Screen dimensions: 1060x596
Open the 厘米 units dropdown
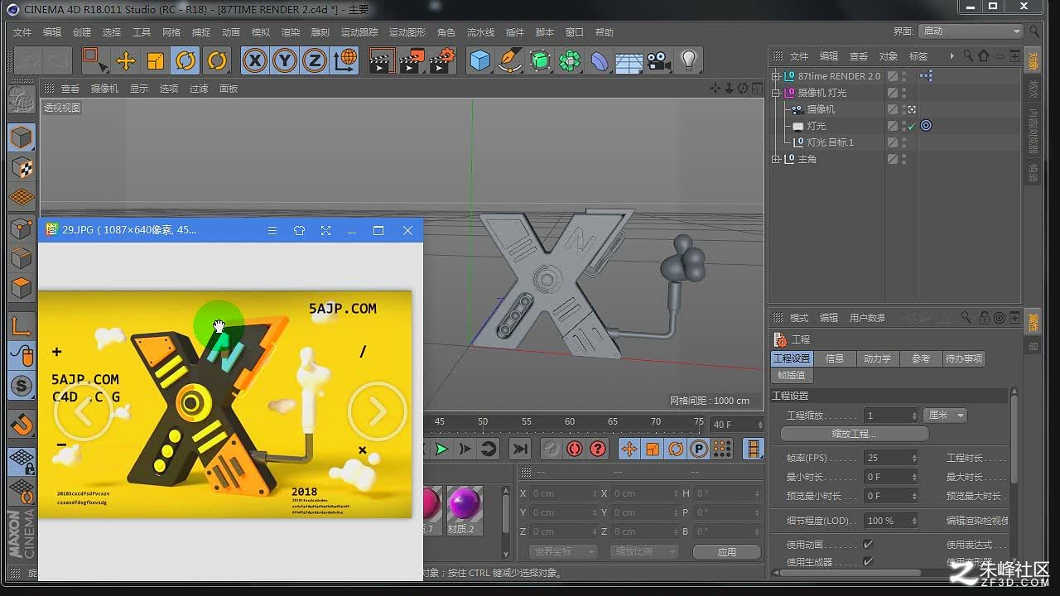[x=945, y=416]
